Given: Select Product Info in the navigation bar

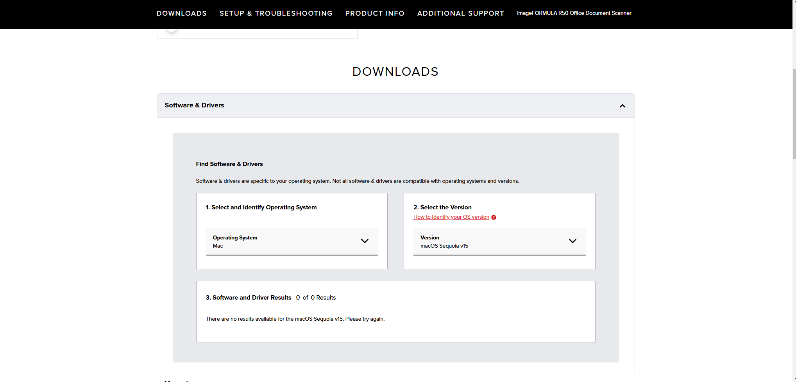Looking at the screenshot, I should pos(374,13).
